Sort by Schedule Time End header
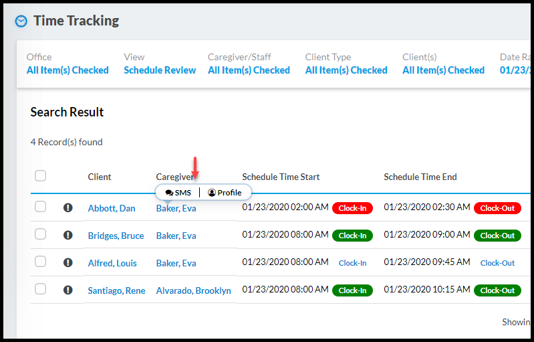This screenshot has height=342, width=534. point(420,177)
